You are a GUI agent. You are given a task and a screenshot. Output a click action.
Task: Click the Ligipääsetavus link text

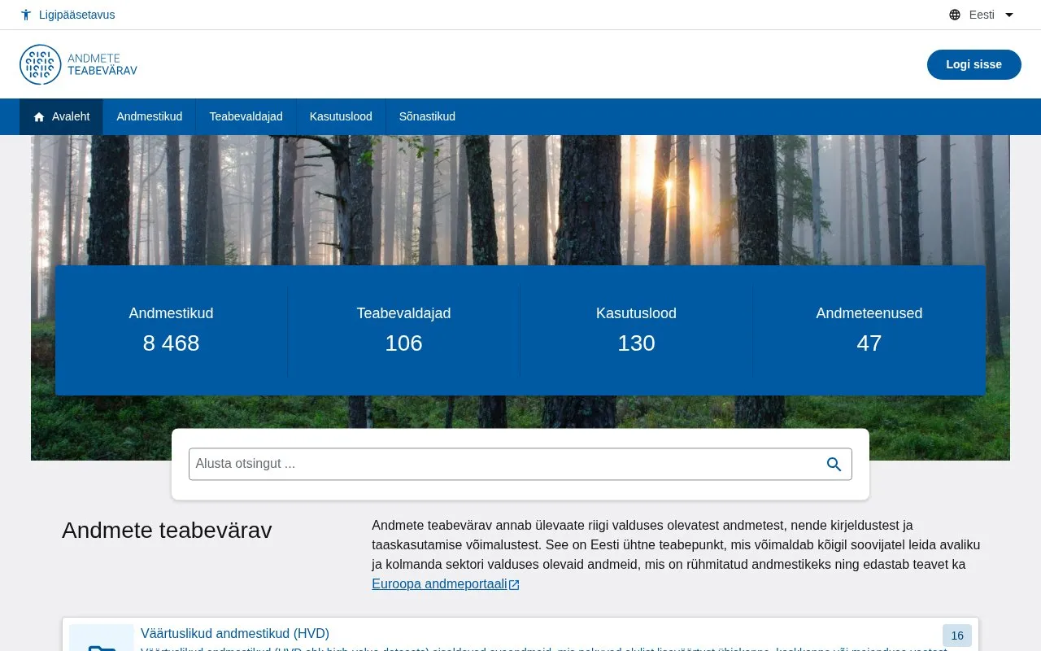pos(76,15)
